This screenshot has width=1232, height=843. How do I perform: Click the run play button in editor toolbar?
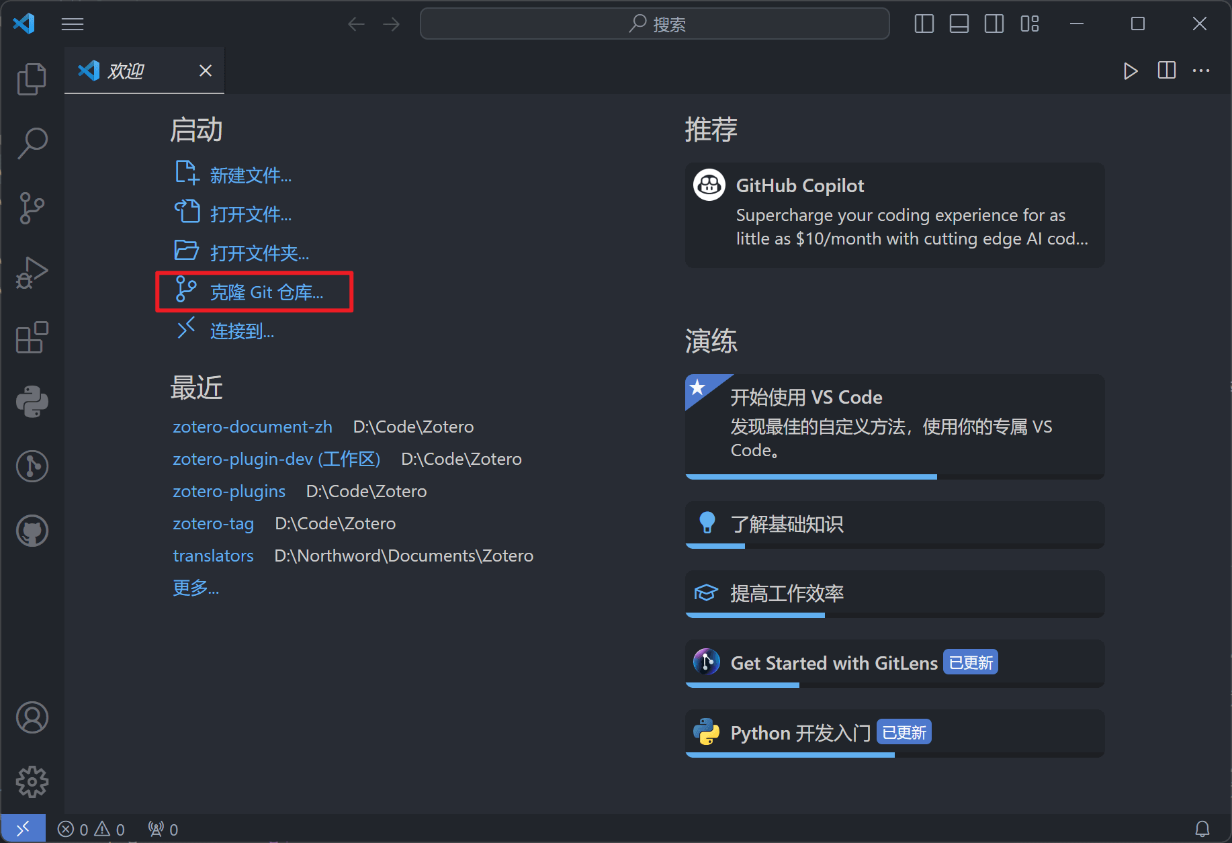point(1131,71)
